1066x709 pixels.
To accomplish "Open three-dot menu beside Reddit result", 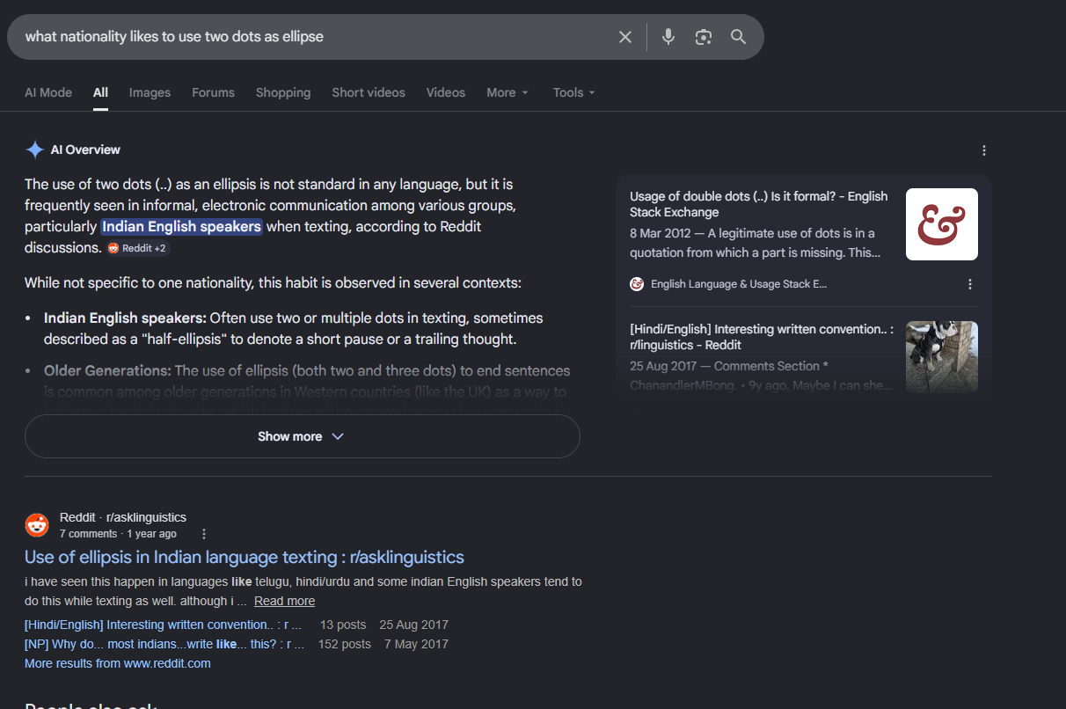I will click(204, 534).
